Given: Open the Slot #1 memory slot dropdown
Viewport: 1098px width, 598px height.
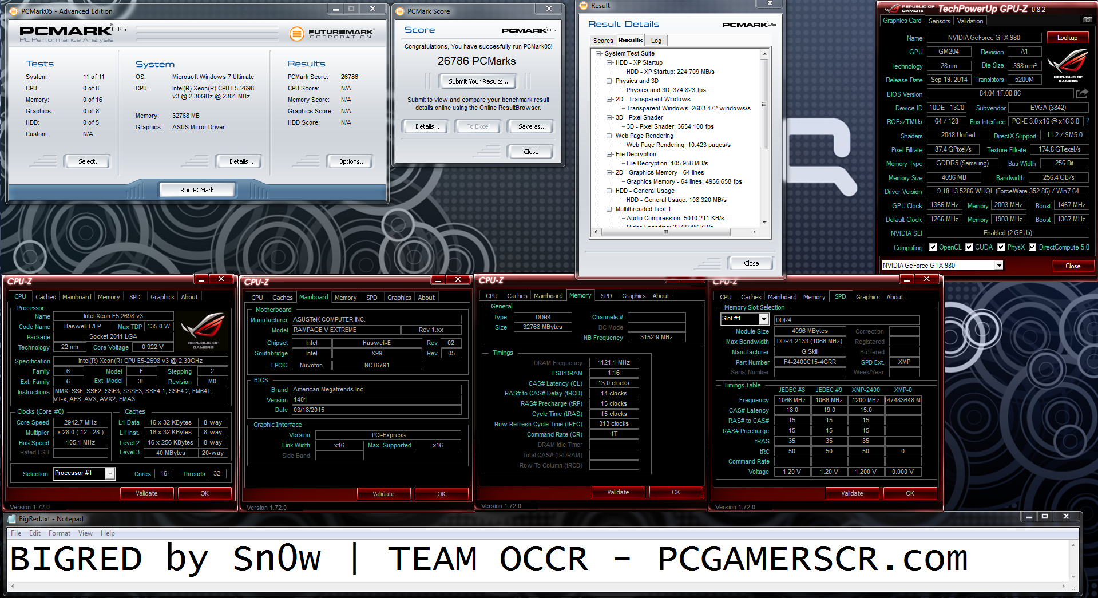Looking at the screenshot, I should (x=763, y=319).
